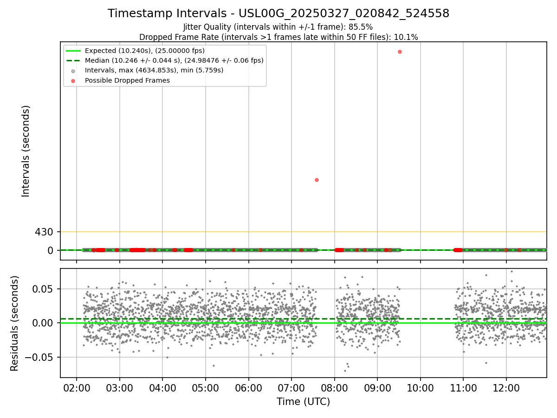This screenshot has height=418, width=557.
Task: Click the 'Residuals (seconds)' axis label
Action: point(15,323)
